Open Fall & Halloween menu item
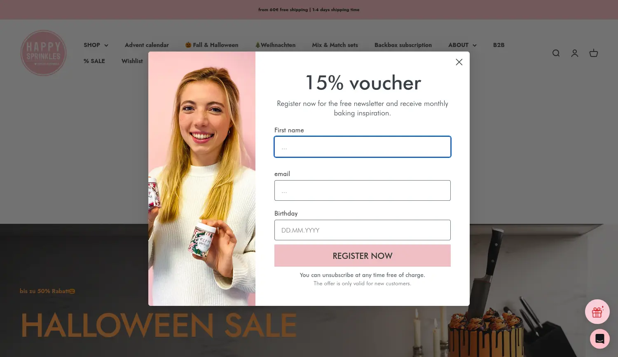 click(212, 45)
